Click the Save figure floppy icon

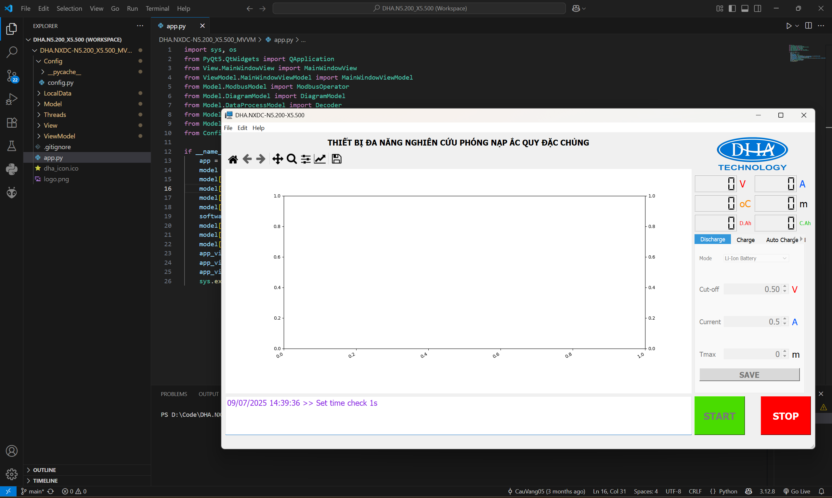click(336, 159)
